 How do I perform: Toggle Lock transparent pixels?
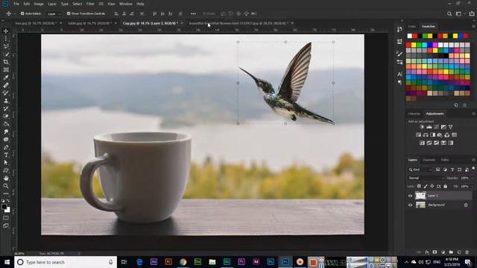point(419,186)
